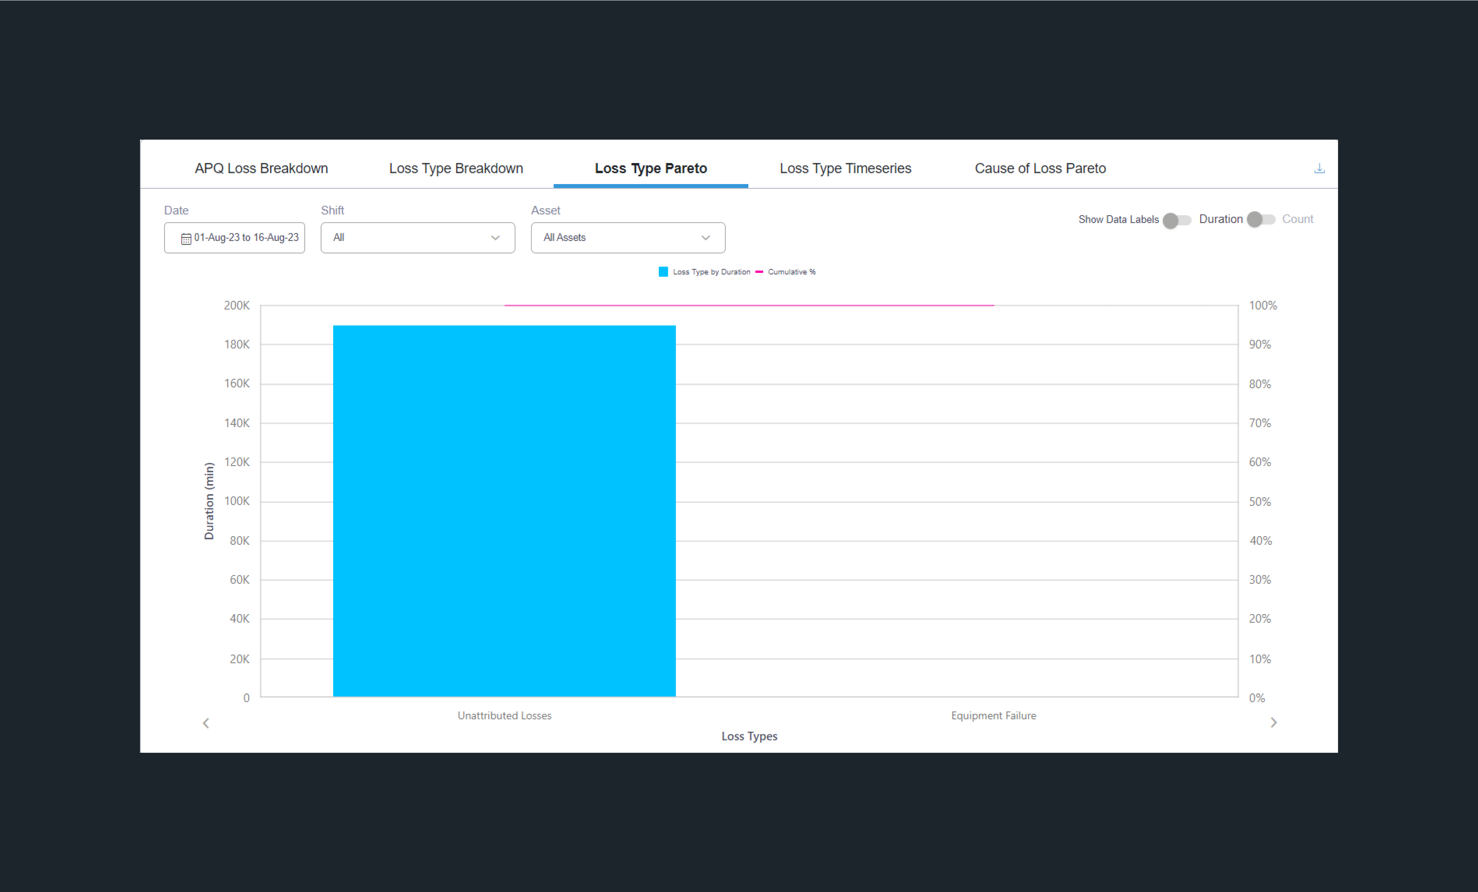Switch to Loss Type Breakdown tab
1478x892 pixels.
coord(456,169)
